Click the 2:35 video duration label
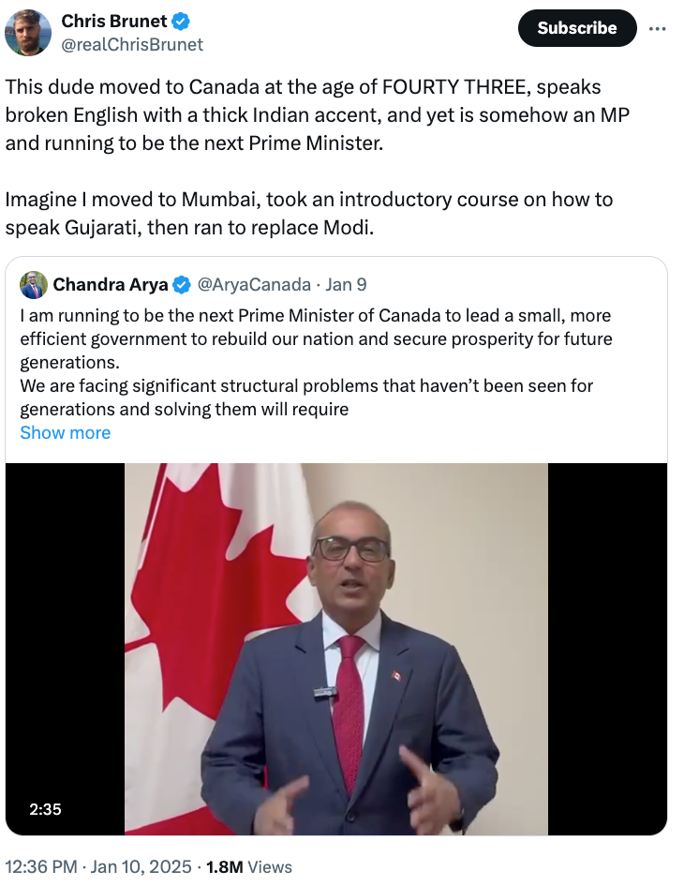Screen dimensions: 684x886 [45, 809]
